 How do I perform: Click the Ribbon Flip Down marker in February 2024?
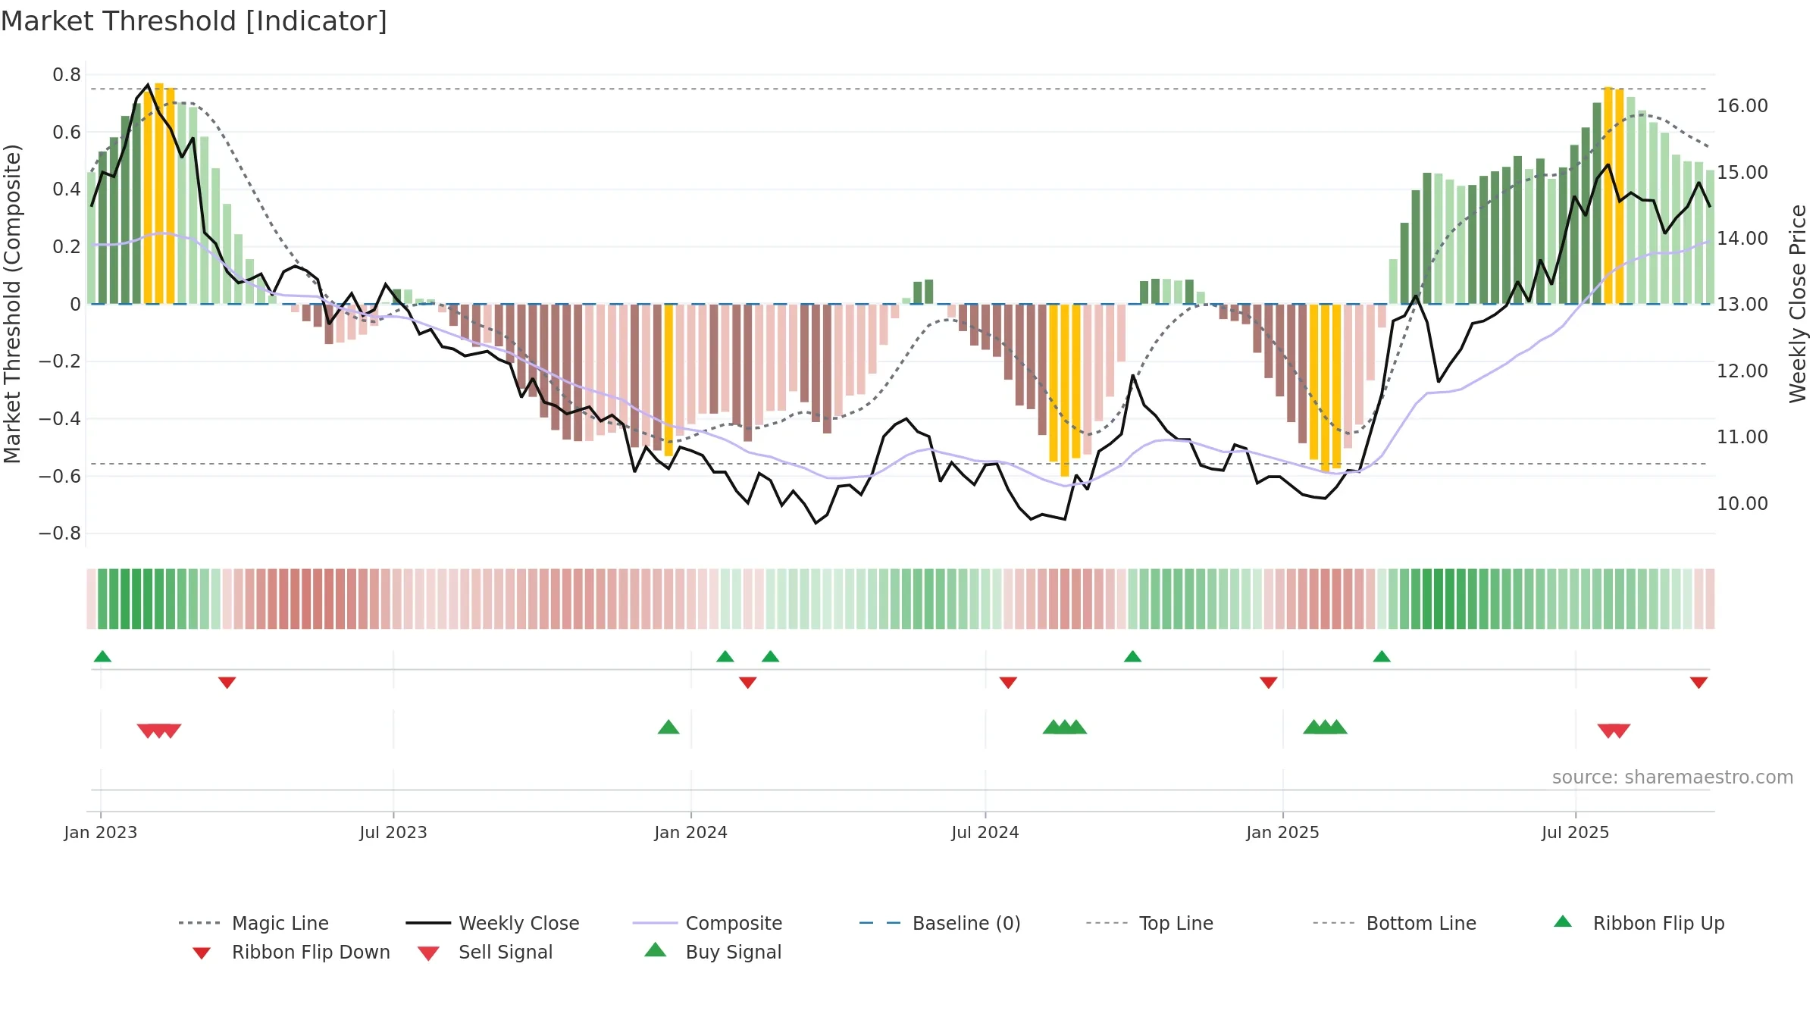point(747,683)
